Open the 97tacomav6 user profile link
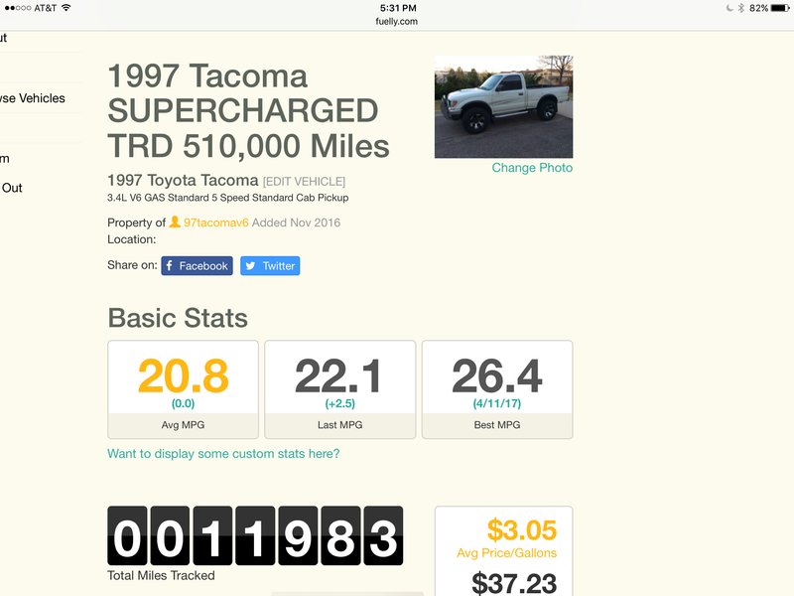The image size is (794, 596). point(215,223)
